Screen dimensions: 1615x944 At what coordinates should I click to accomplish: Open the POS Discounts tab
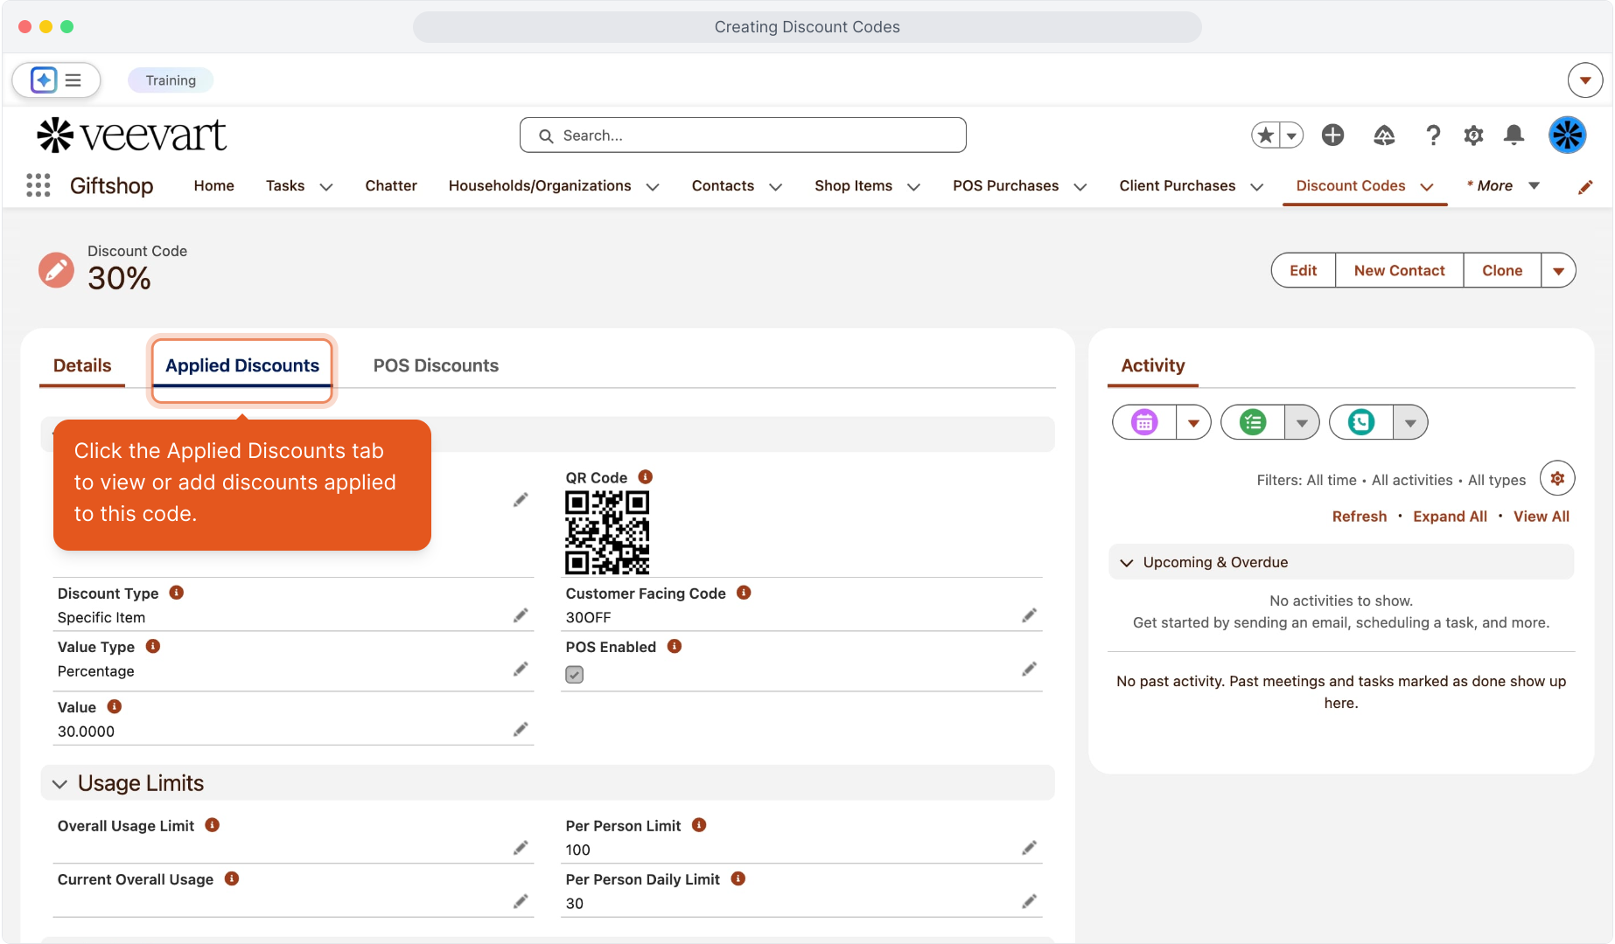[x=436, y=365]
